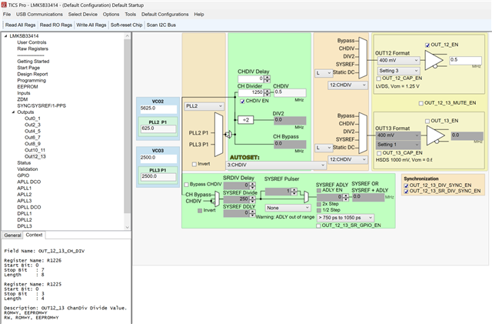Viewport: 492px width, 324px height.
Task: Check OUT_12_13_MUTE_EN checkbox
Action: pos(421,103)
